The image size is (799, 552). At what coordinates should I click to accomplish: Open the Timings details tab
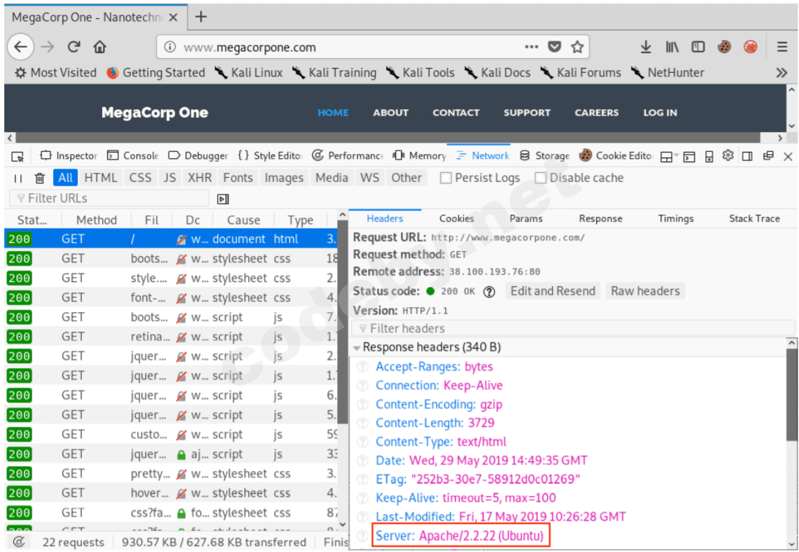676,219
